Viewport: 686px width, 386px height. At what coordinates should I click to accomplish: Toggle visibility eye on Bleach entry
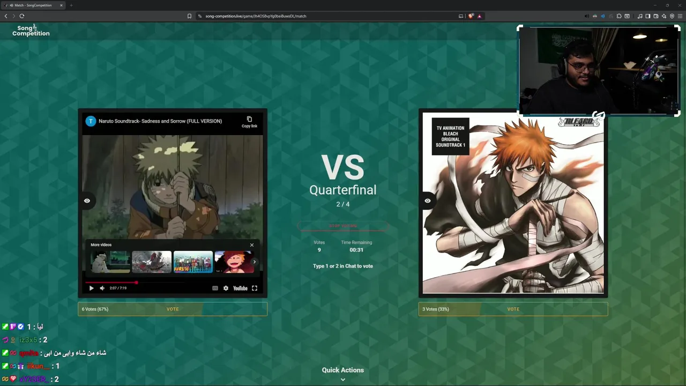(428, 201)
